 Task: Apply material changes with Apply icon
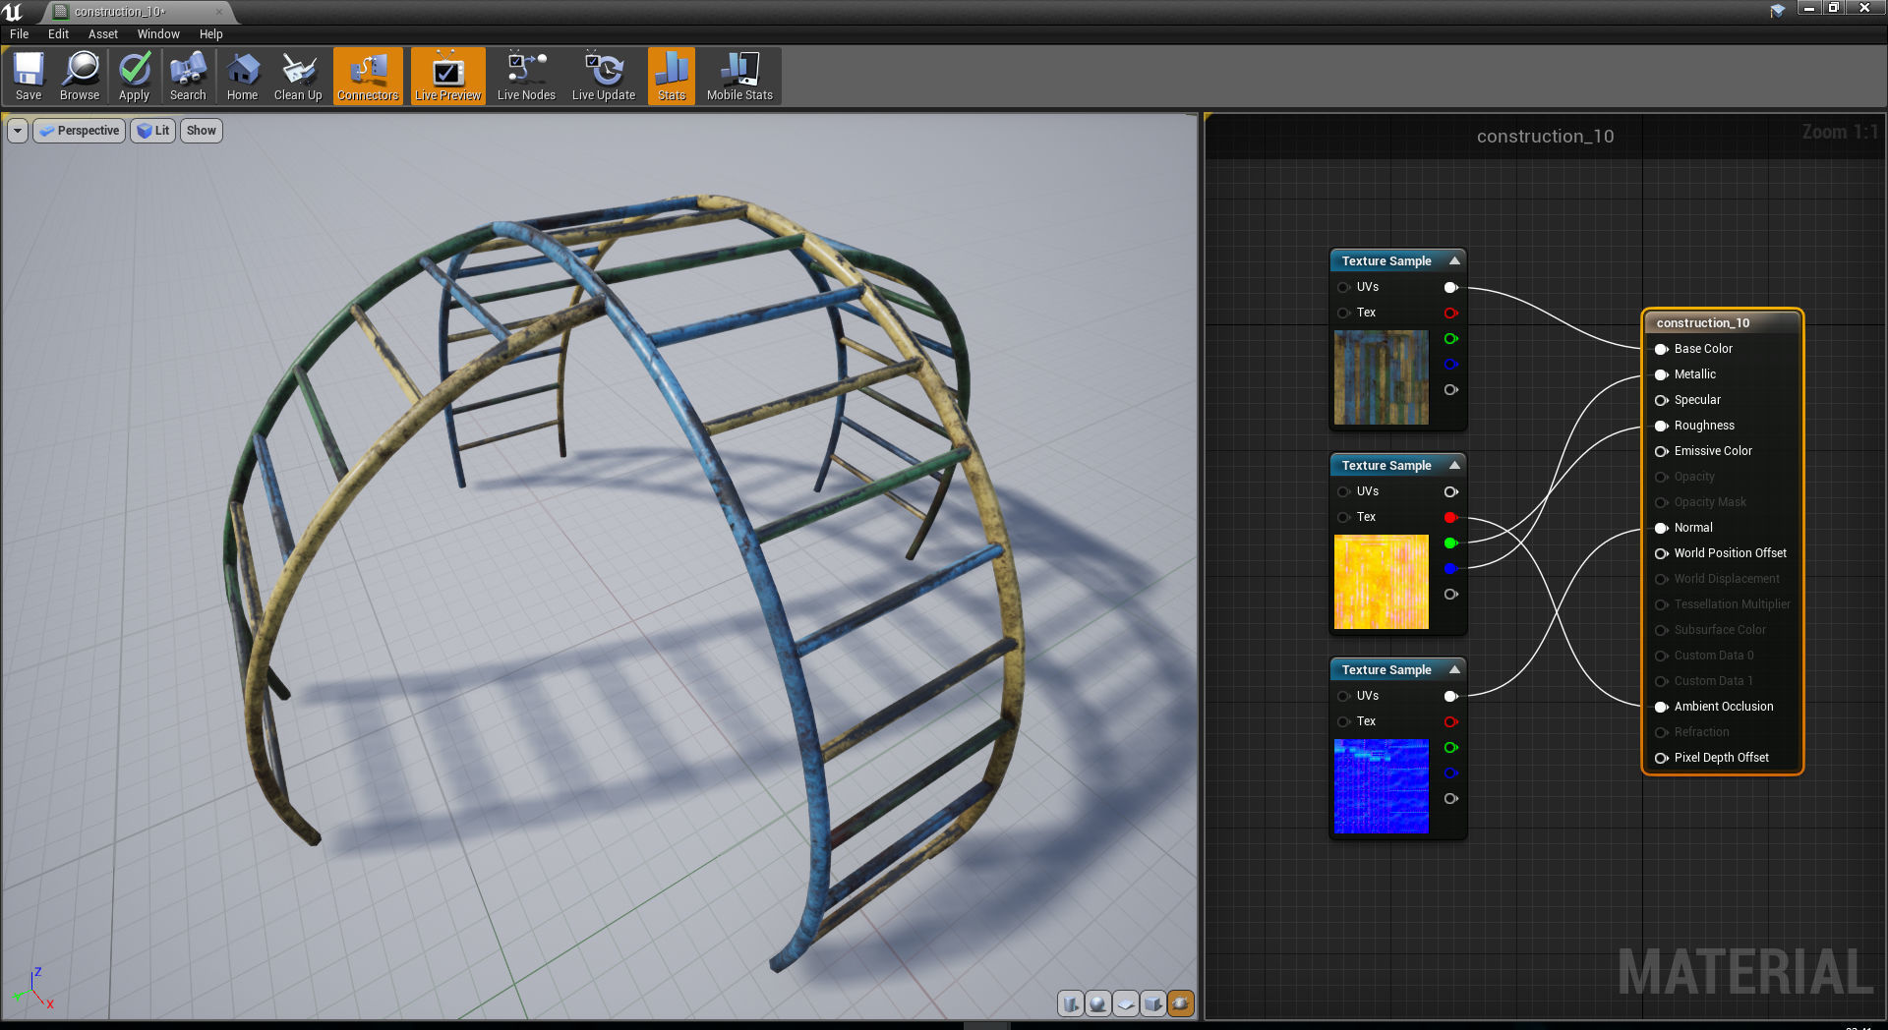pyautogui.click(x=134, y=77)
